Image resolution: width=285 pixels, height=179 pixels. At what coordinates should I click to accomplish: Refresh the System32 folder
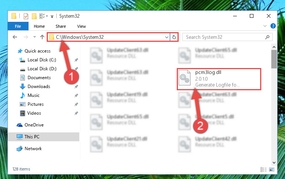tap(174, 37)
